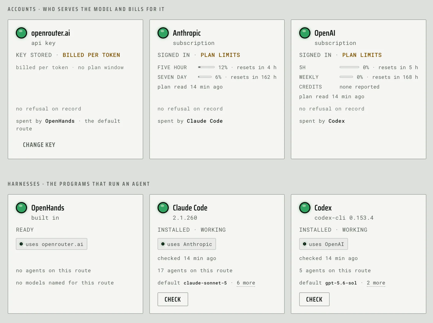Screen dimensions: 433x323
Task: Click the Anthropic '12%' usage value
Action: point(223,67)
